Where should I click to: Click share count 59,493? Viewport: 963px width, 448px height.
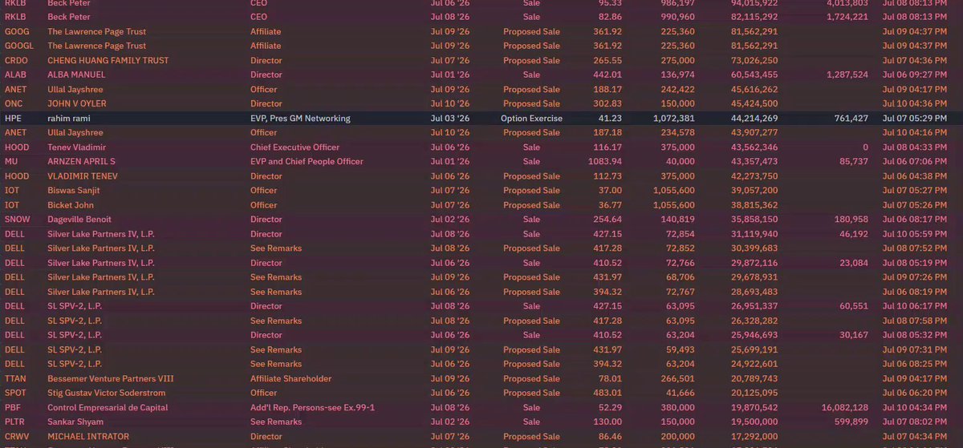point(680,349)
